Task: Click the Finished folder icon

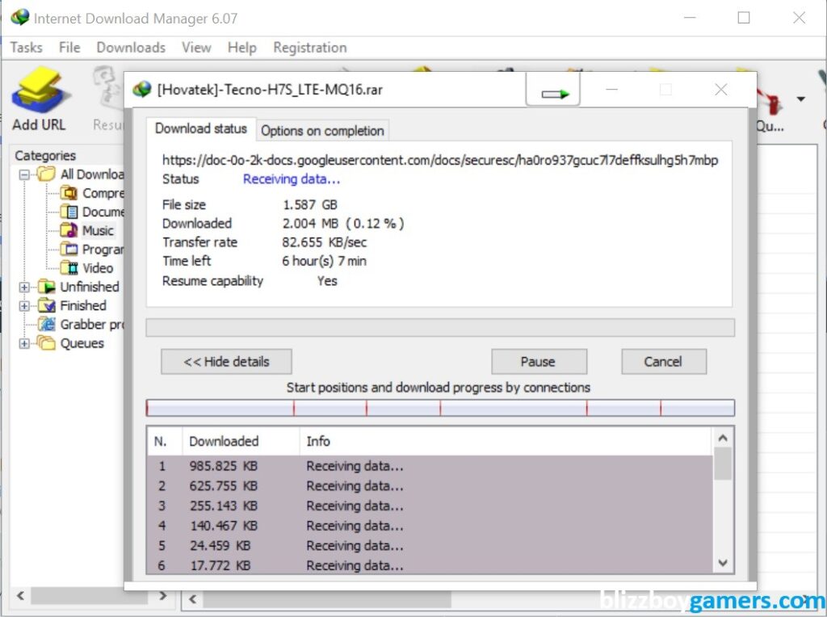Action: (46, 305)
